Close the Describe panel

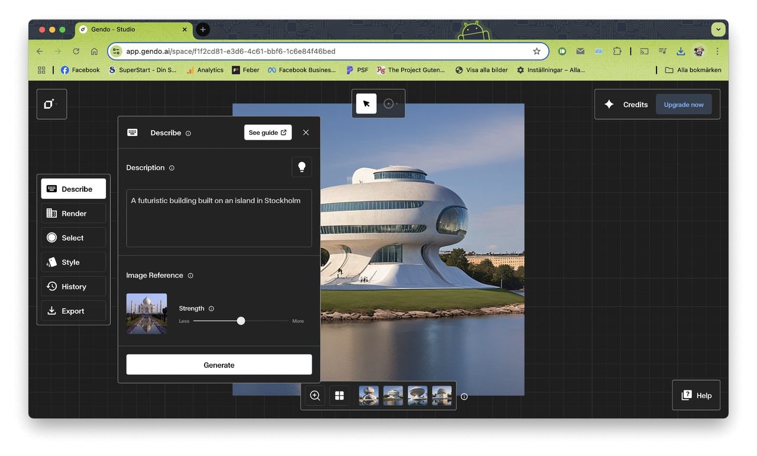(306, 132)
